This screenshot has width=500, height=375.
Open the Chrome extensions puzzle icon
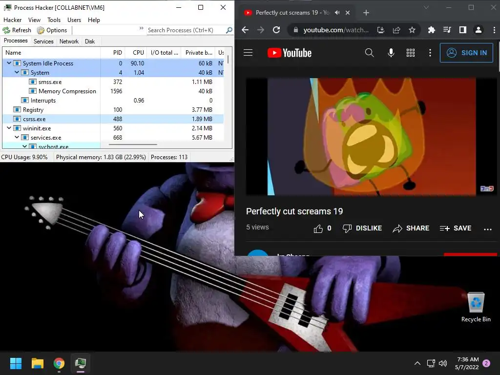point(432,30)
